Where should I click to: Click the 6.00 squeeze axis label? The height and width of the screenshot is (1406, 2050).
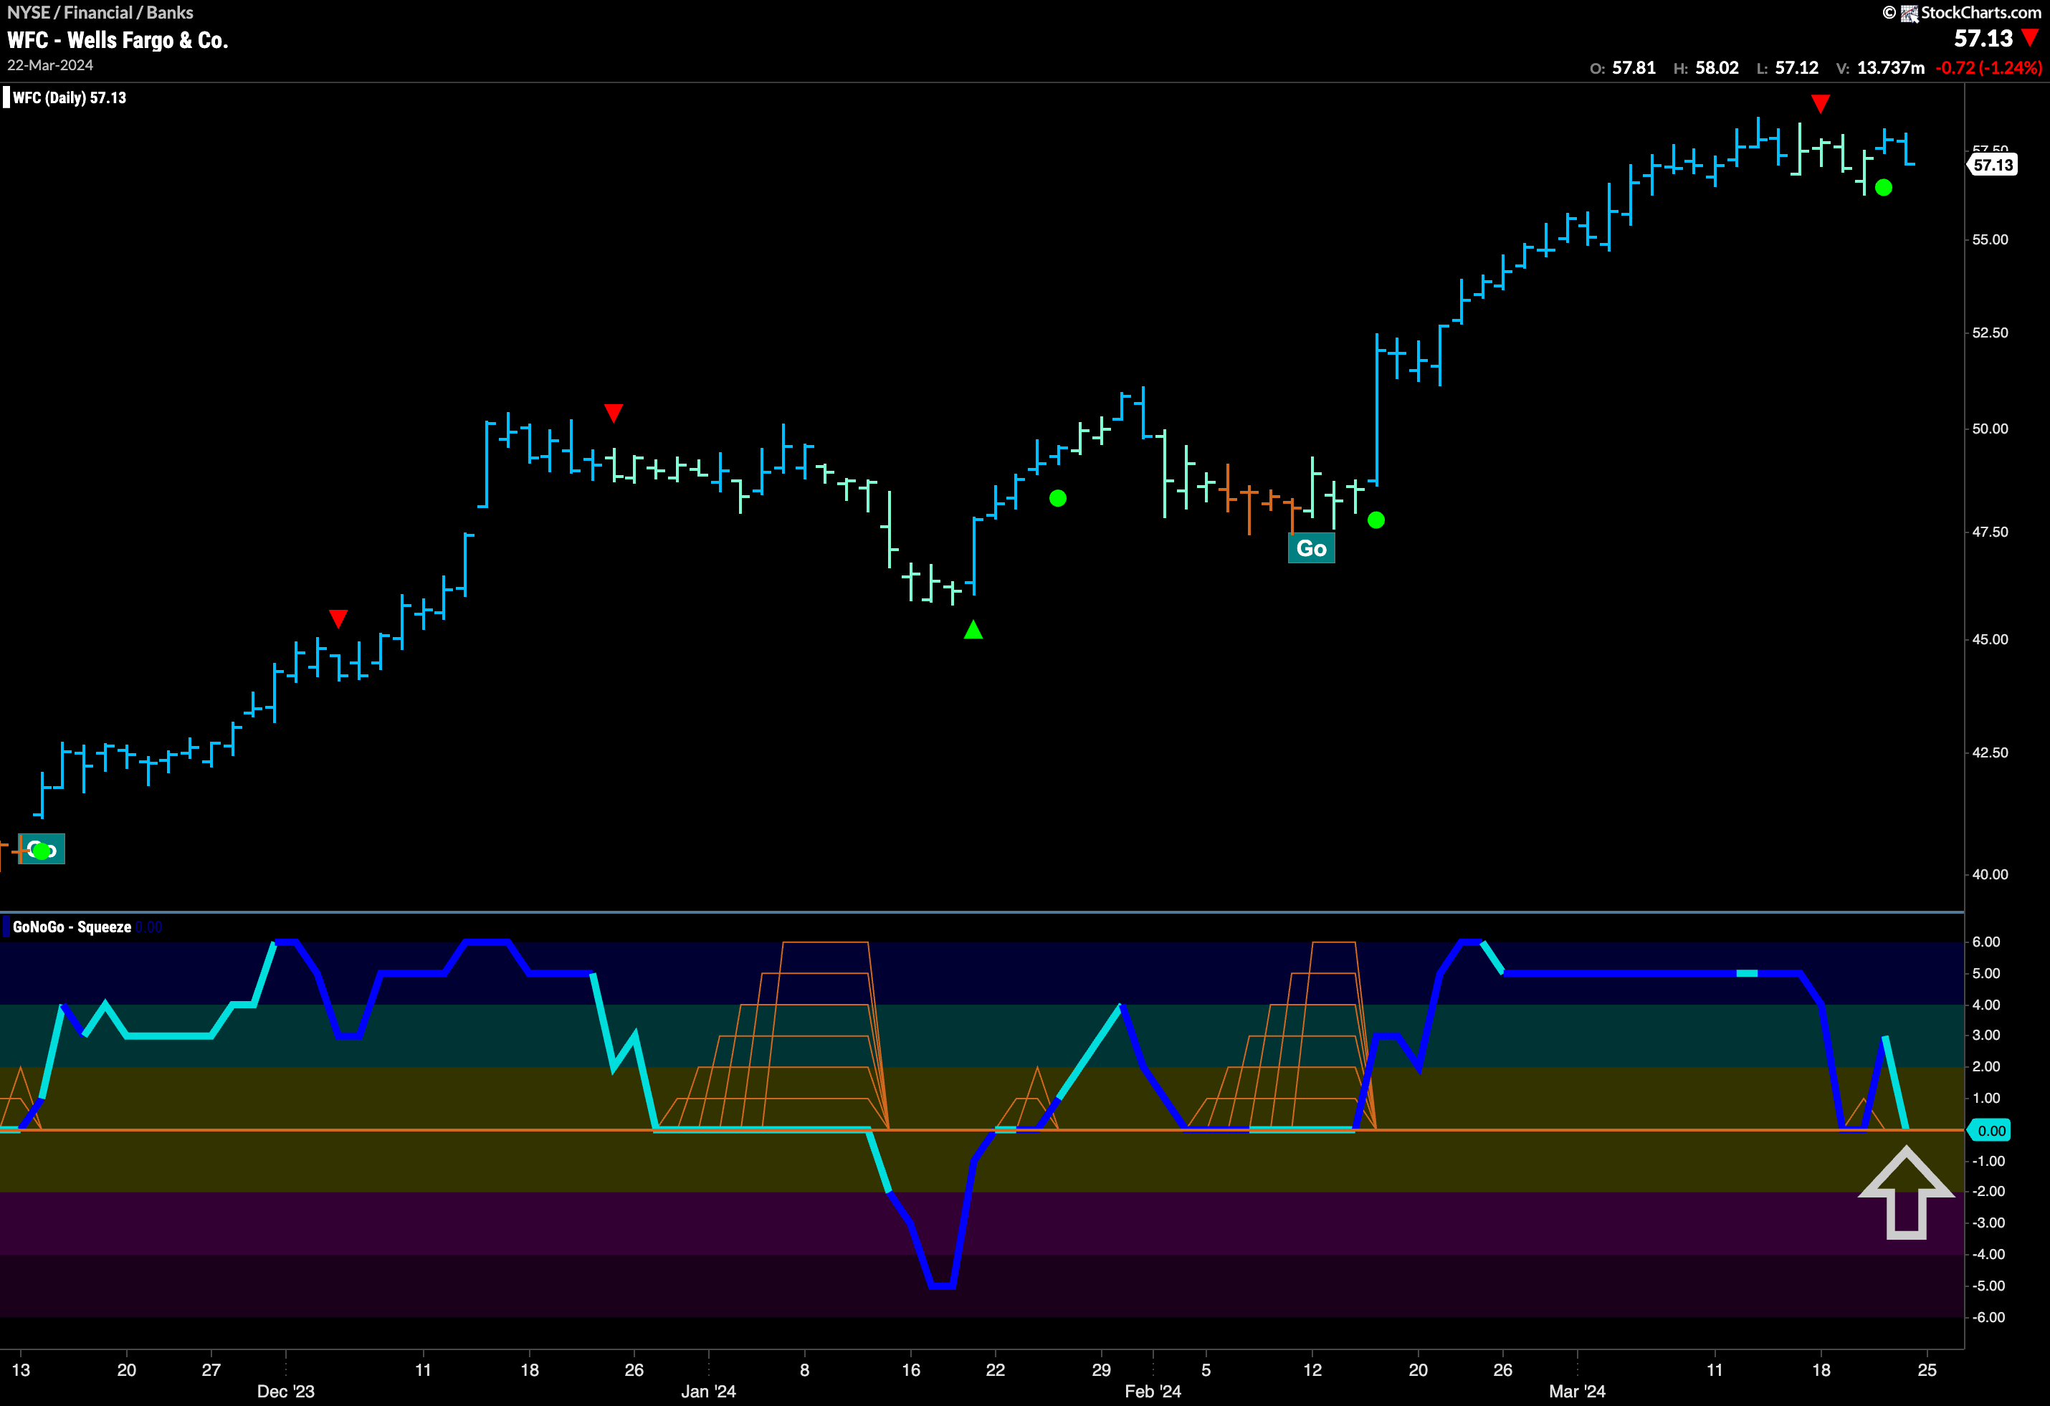(1986, 942)
